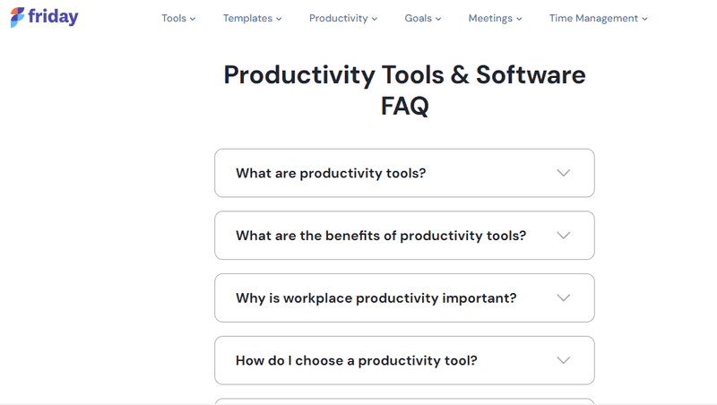Open the Meetings navigation menu
Screen dimensions: 717x405
click(496, 18)
